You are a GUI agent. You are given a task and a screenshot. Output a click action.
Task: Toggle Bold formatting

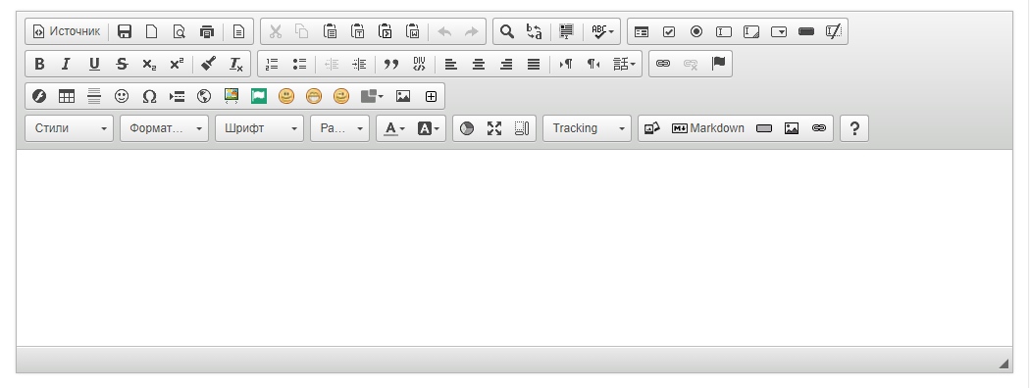(39, 64)
